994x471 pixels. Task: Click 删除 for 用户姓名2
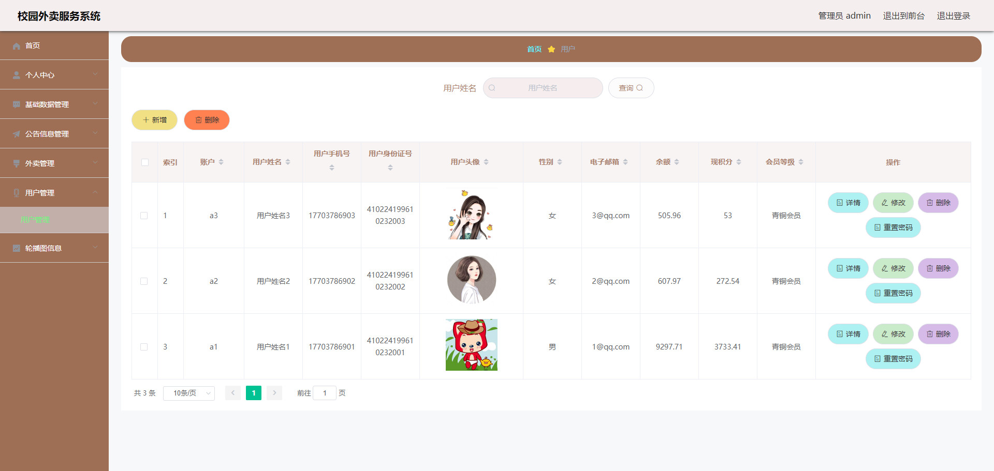point(938,268)
